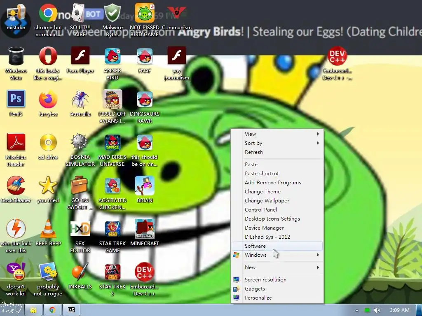
Task: Click the 7z taskbar button
Action: pyautogui.click(x=71, y=310)
